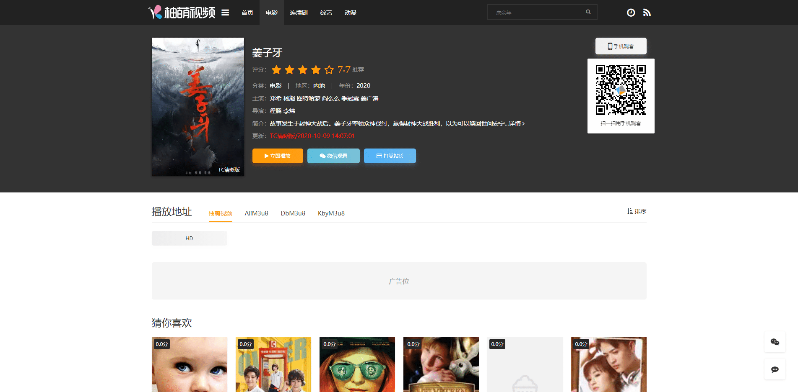Click the third rating star

tap(303, 69)
